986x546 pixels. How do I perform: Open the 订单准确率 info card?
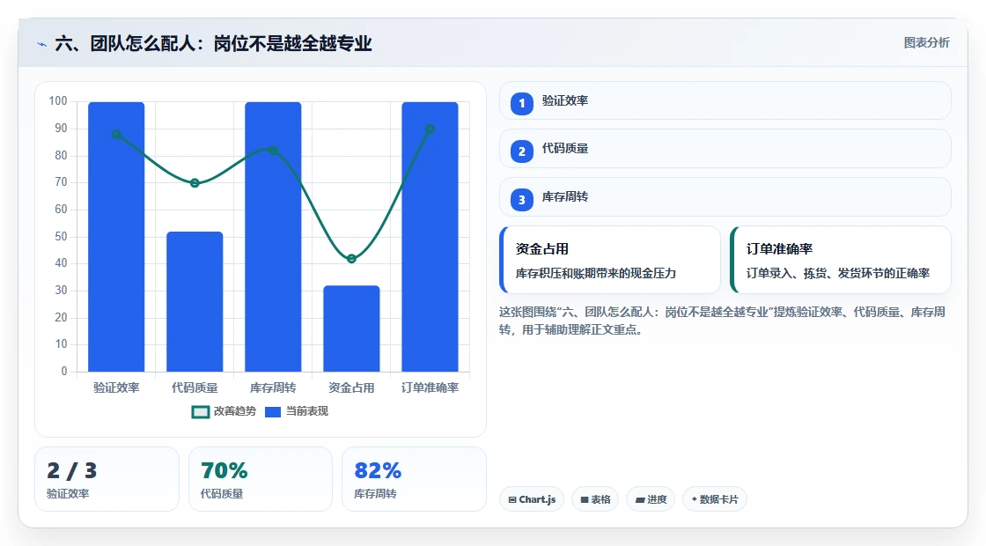point(841,260)
